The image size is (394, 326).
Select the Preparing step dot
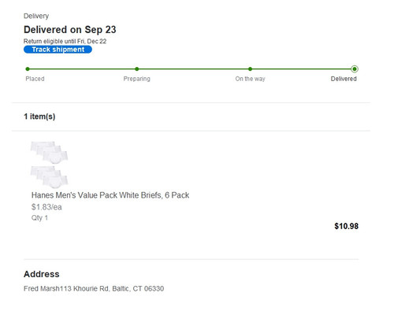click(137, 69)
